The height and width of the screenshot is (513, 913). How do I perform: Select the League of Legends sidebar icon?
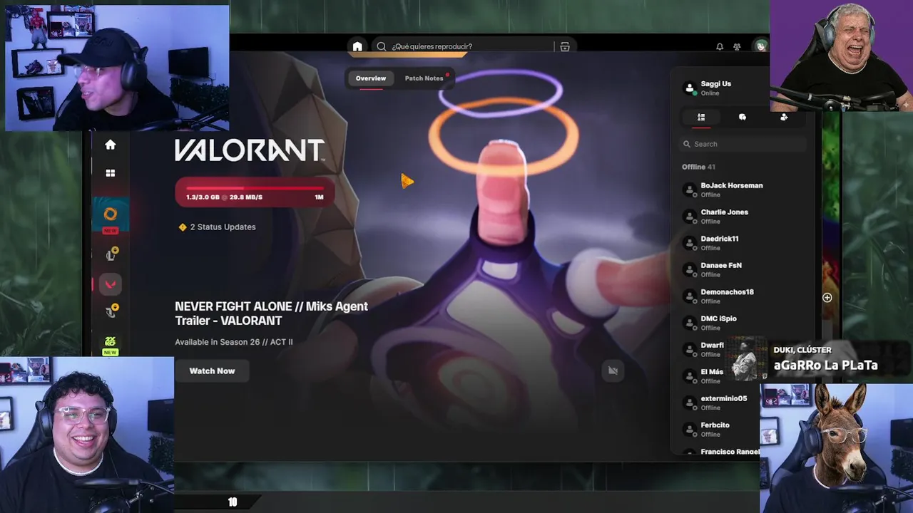tap(111, 254)
